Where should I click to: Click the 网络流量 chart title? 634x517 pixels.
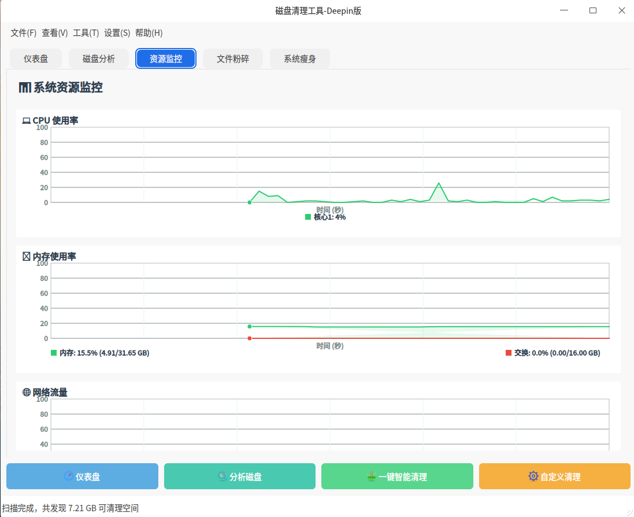point(50,392)
